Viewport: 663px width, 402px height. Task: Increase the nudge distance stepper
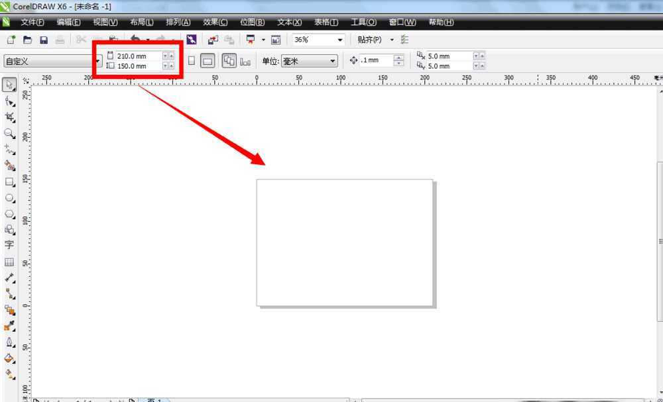pos(398,58)
